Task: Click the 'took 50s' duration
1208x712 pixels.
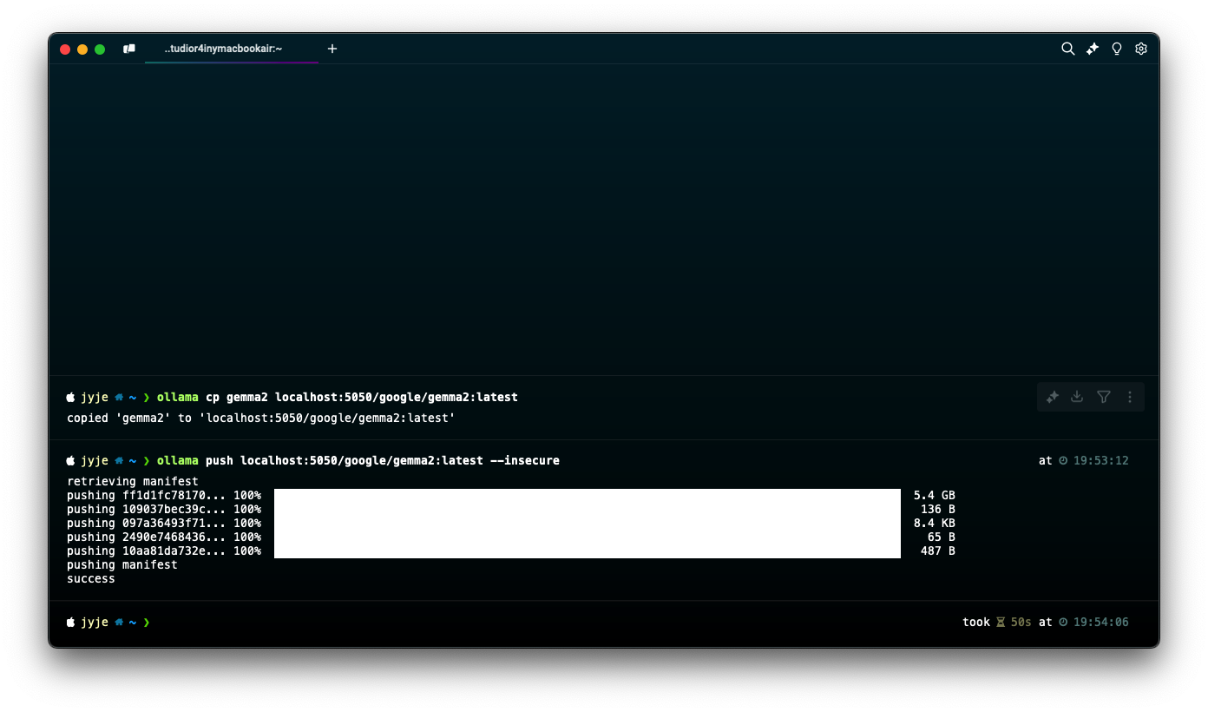Action: 997,623
